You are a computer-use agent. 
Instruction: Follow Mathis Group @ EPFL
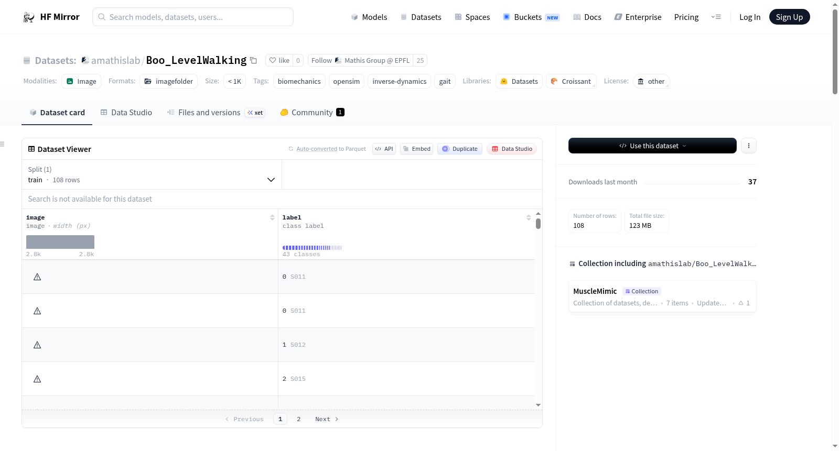(x=360, y=60)
